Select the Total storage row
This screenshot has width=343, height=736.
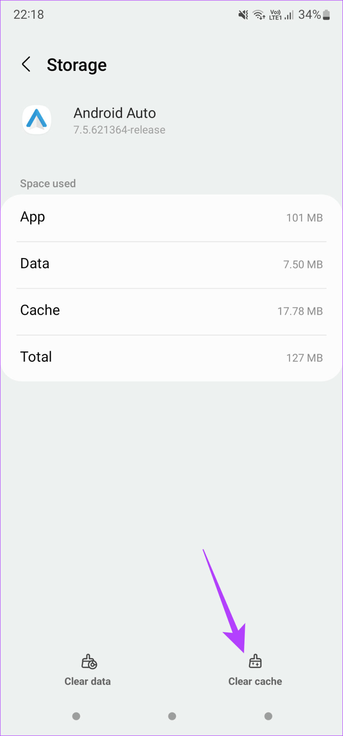pos(171,357)
